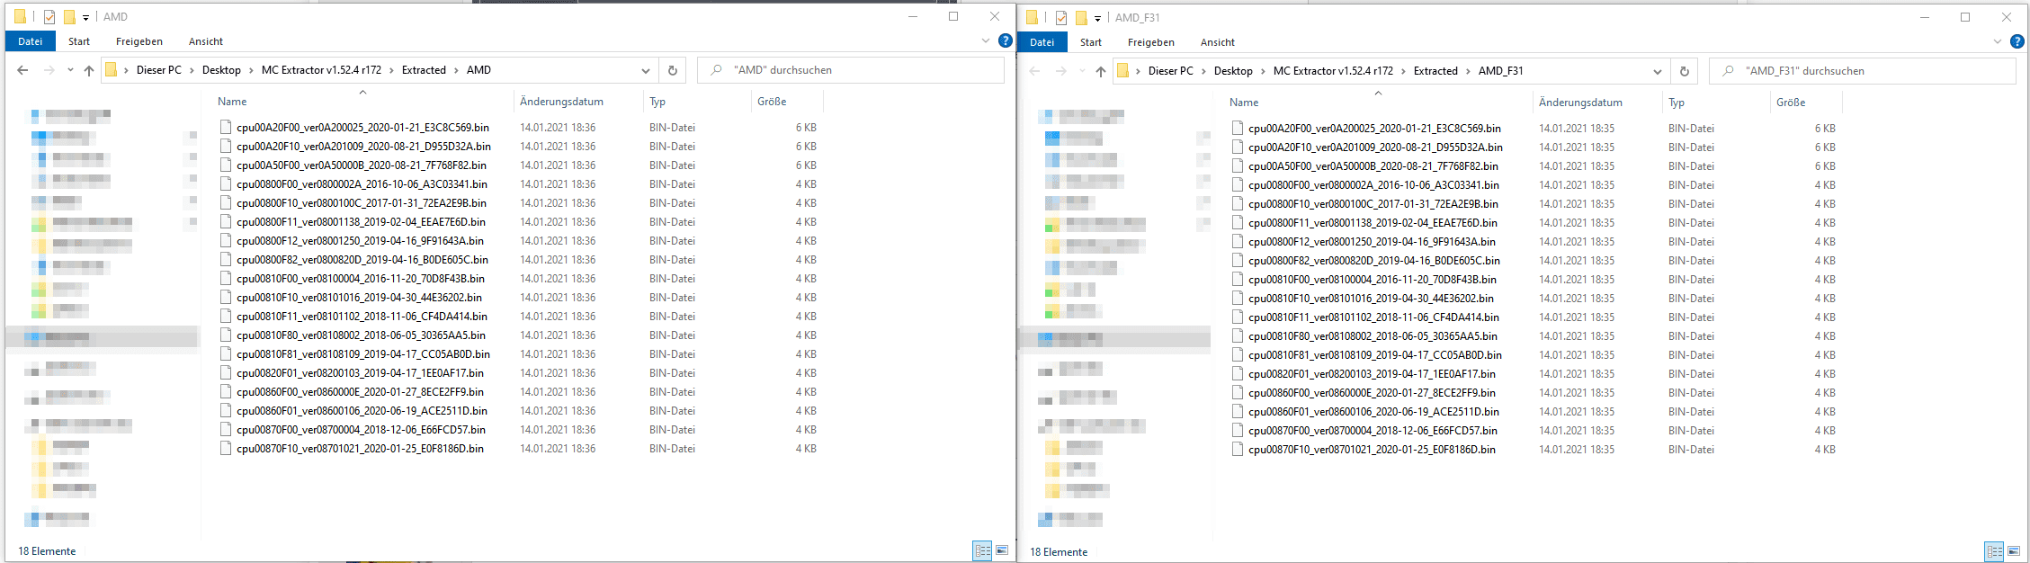Viewport: 2030px width, 563px height.
Task: Switch AMD window to details view
Action: point(982,550)
